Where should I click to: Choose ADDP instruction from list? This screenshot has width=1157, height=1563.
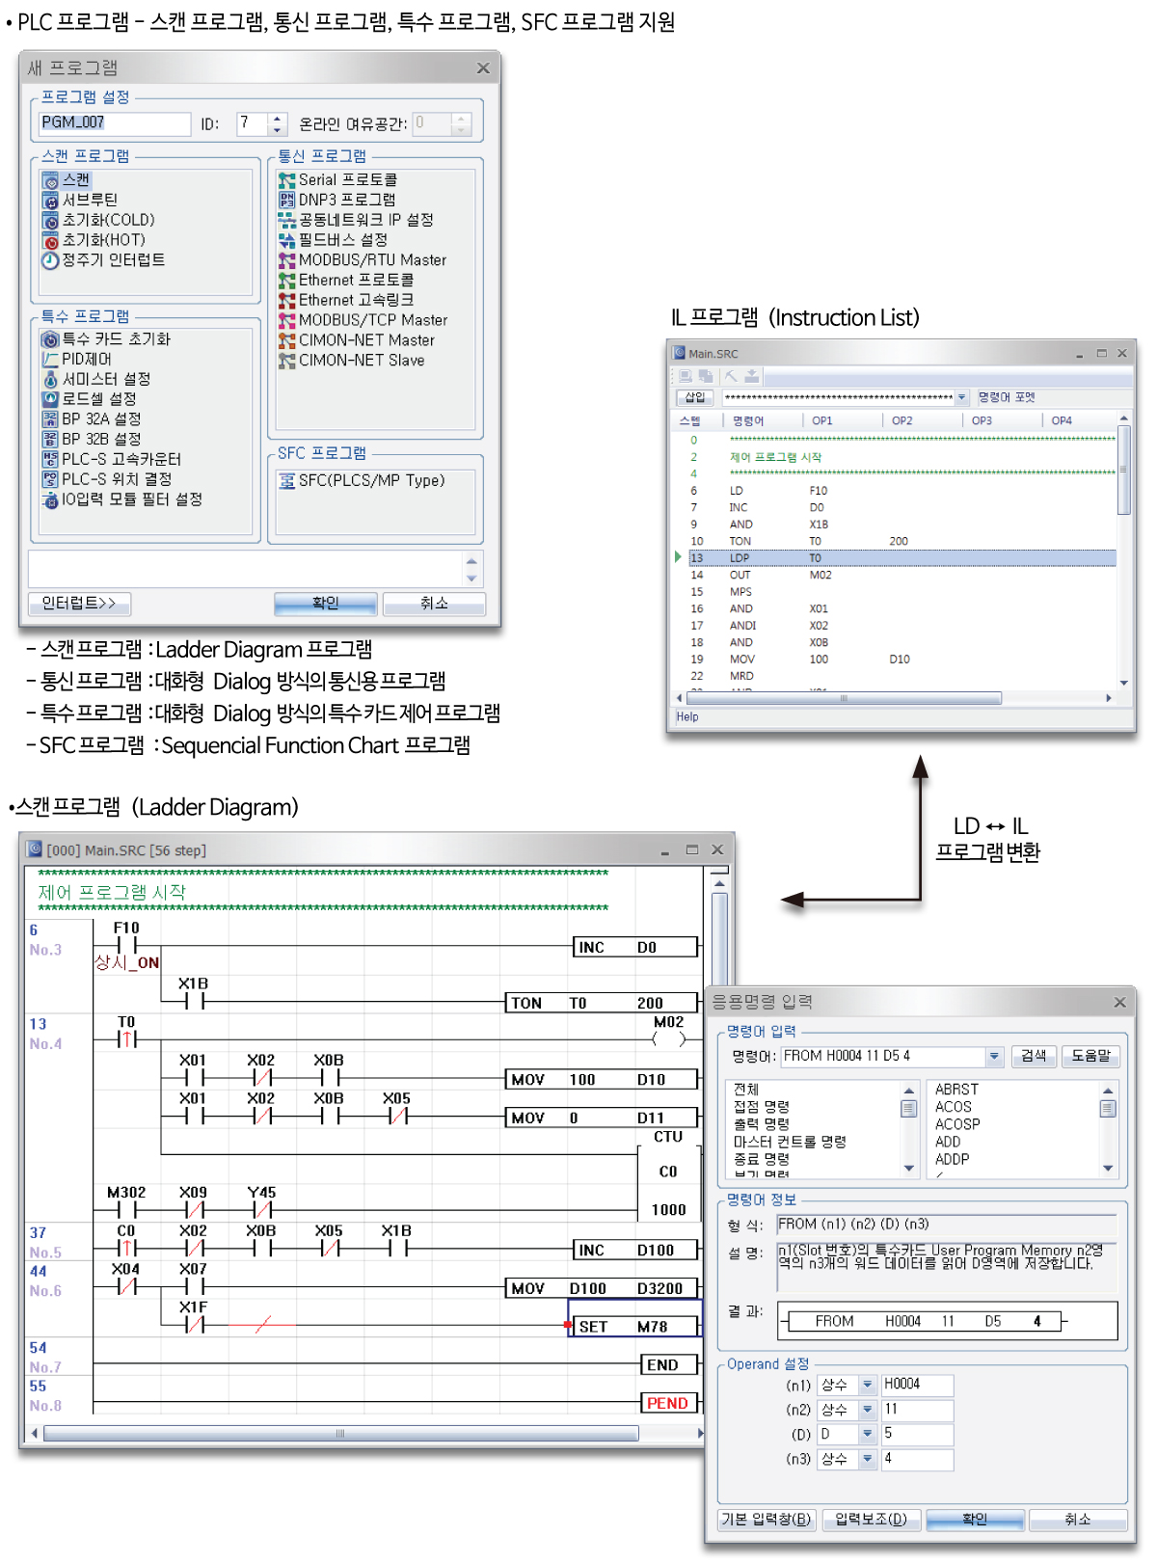953,1159
